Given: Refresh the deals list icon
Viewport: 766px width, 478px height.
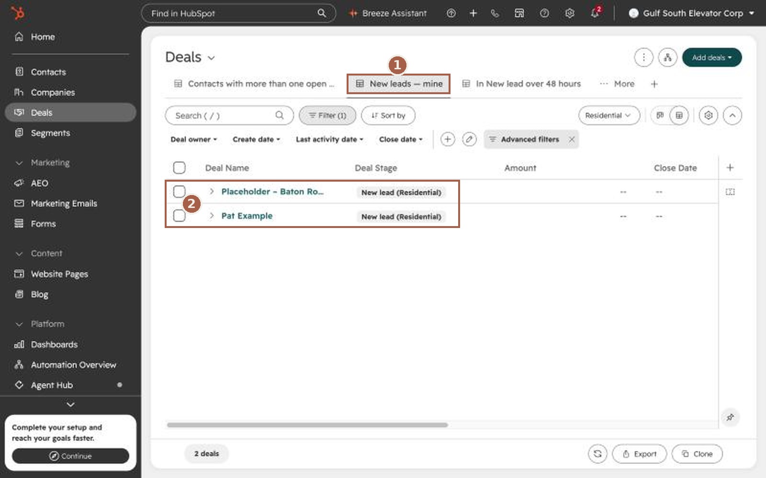Looking at the screenshot, I should tap(597, 454).
